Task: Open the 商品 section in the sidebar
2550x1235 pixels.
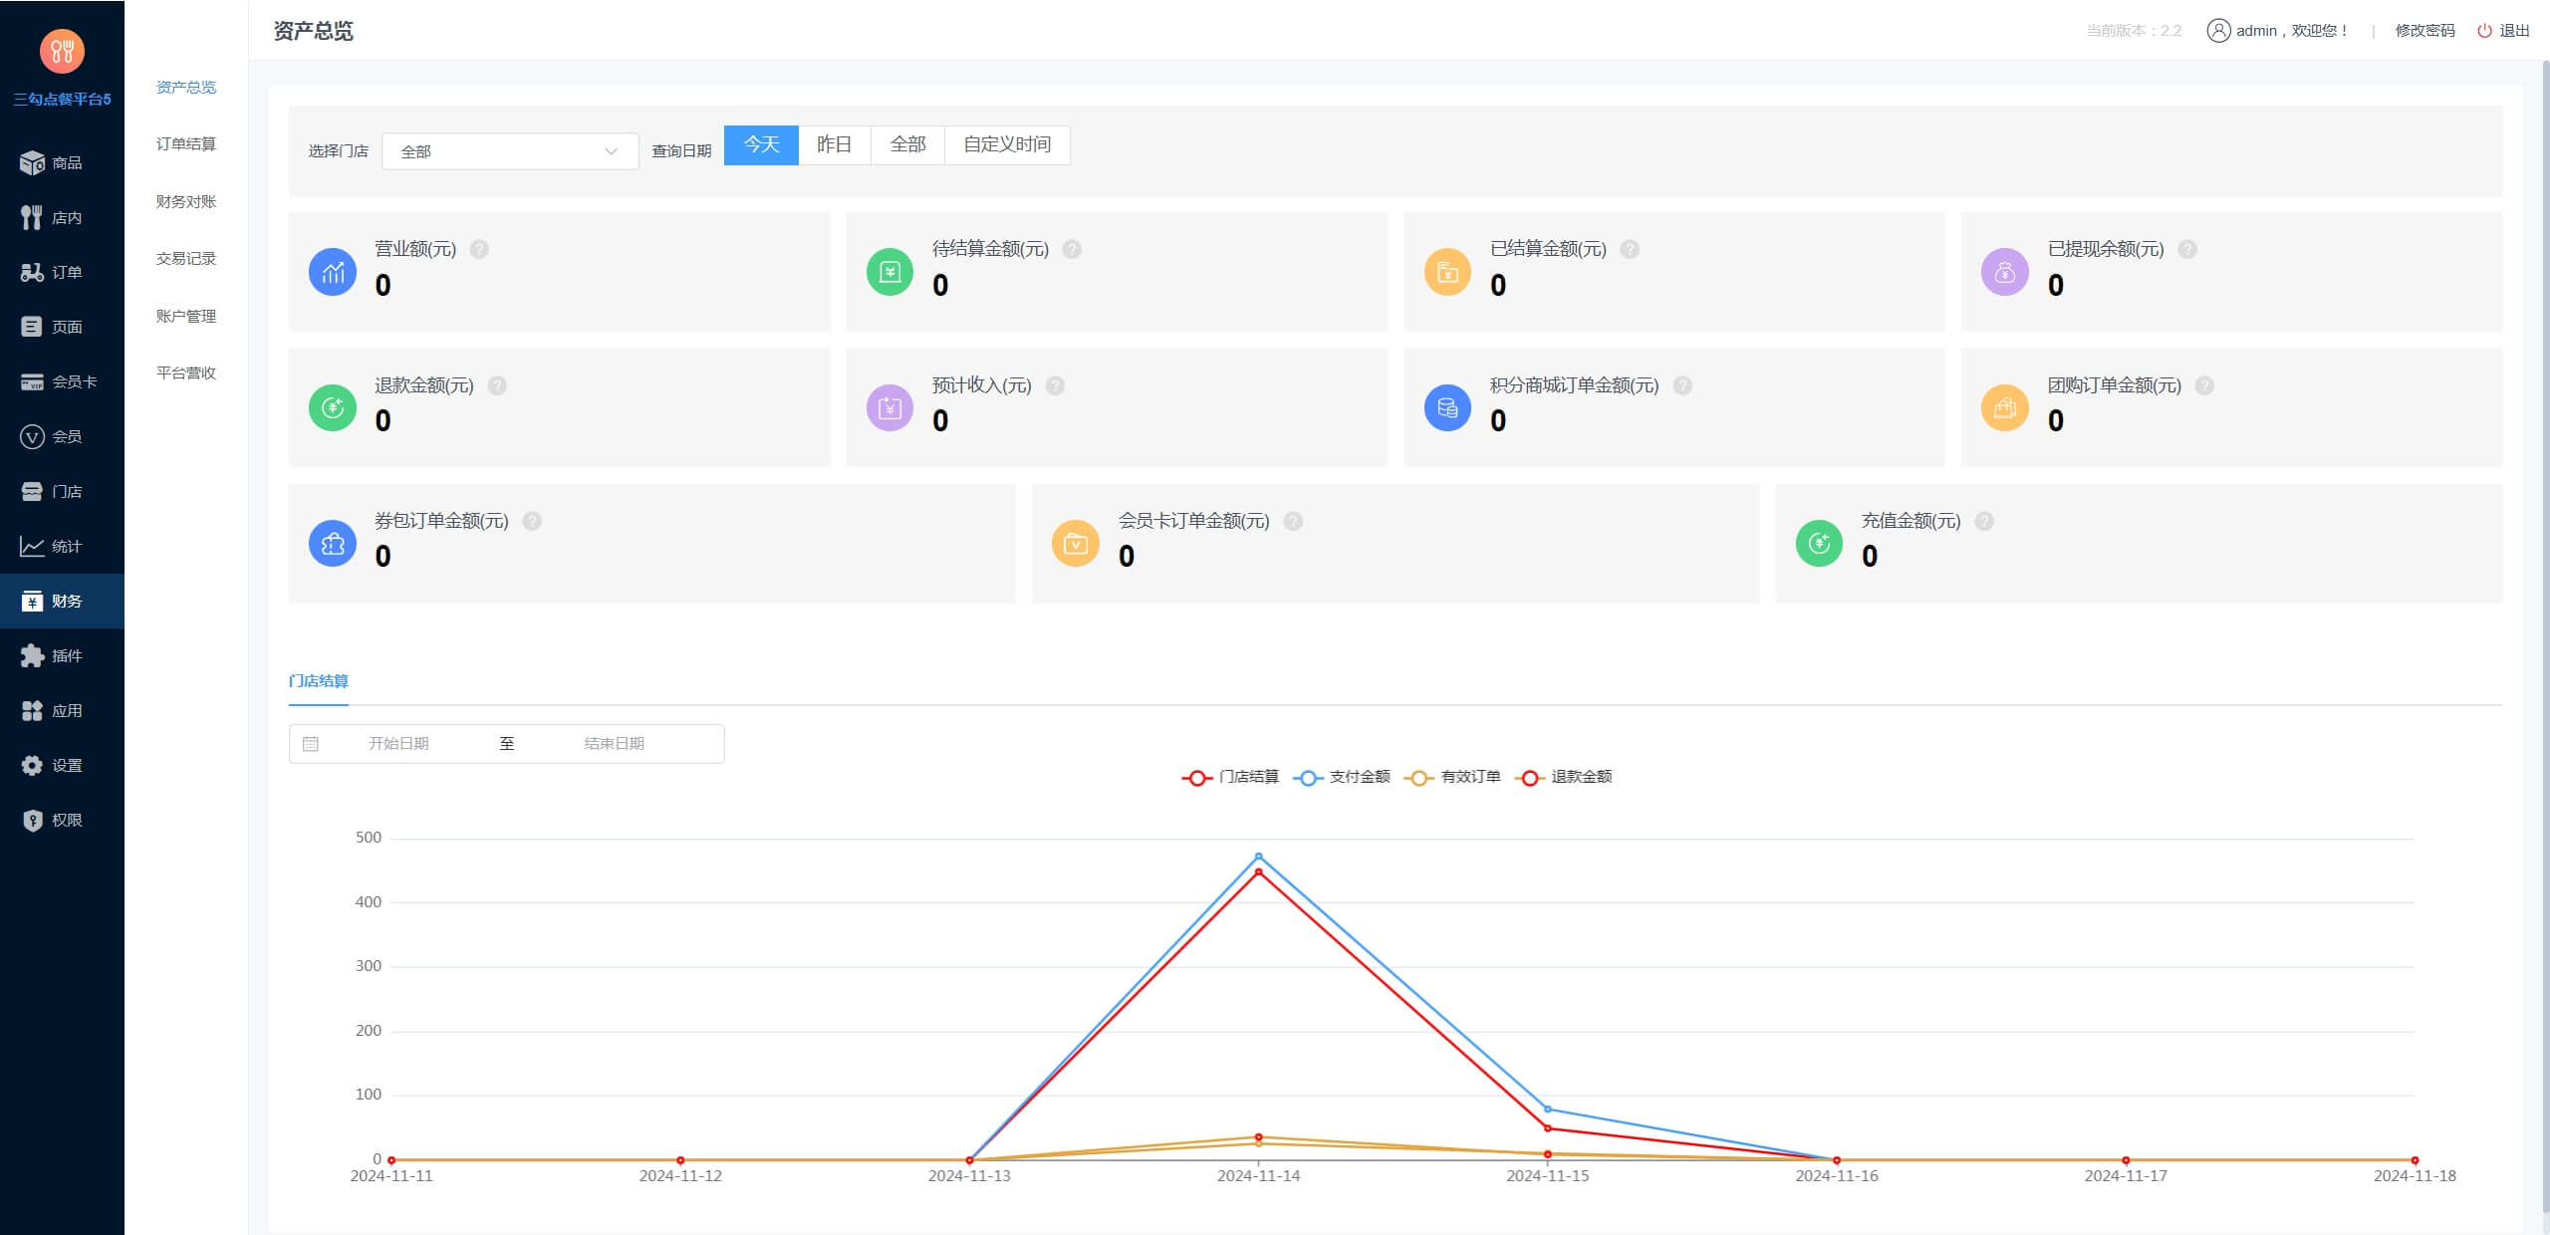Action: (x=62, y=162)
